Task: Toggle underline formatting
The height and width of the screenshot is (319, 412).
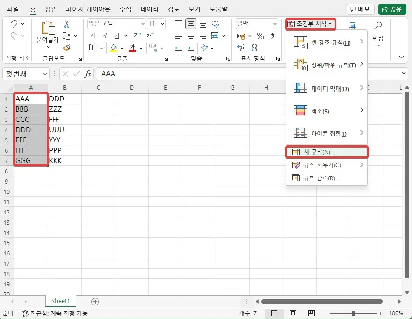Action: coord(118,35)
